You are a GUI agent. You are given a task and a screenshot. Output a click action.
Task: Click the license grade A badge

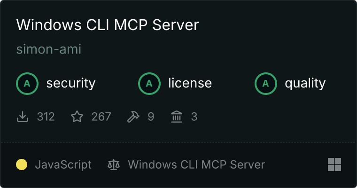coord(149,84)
